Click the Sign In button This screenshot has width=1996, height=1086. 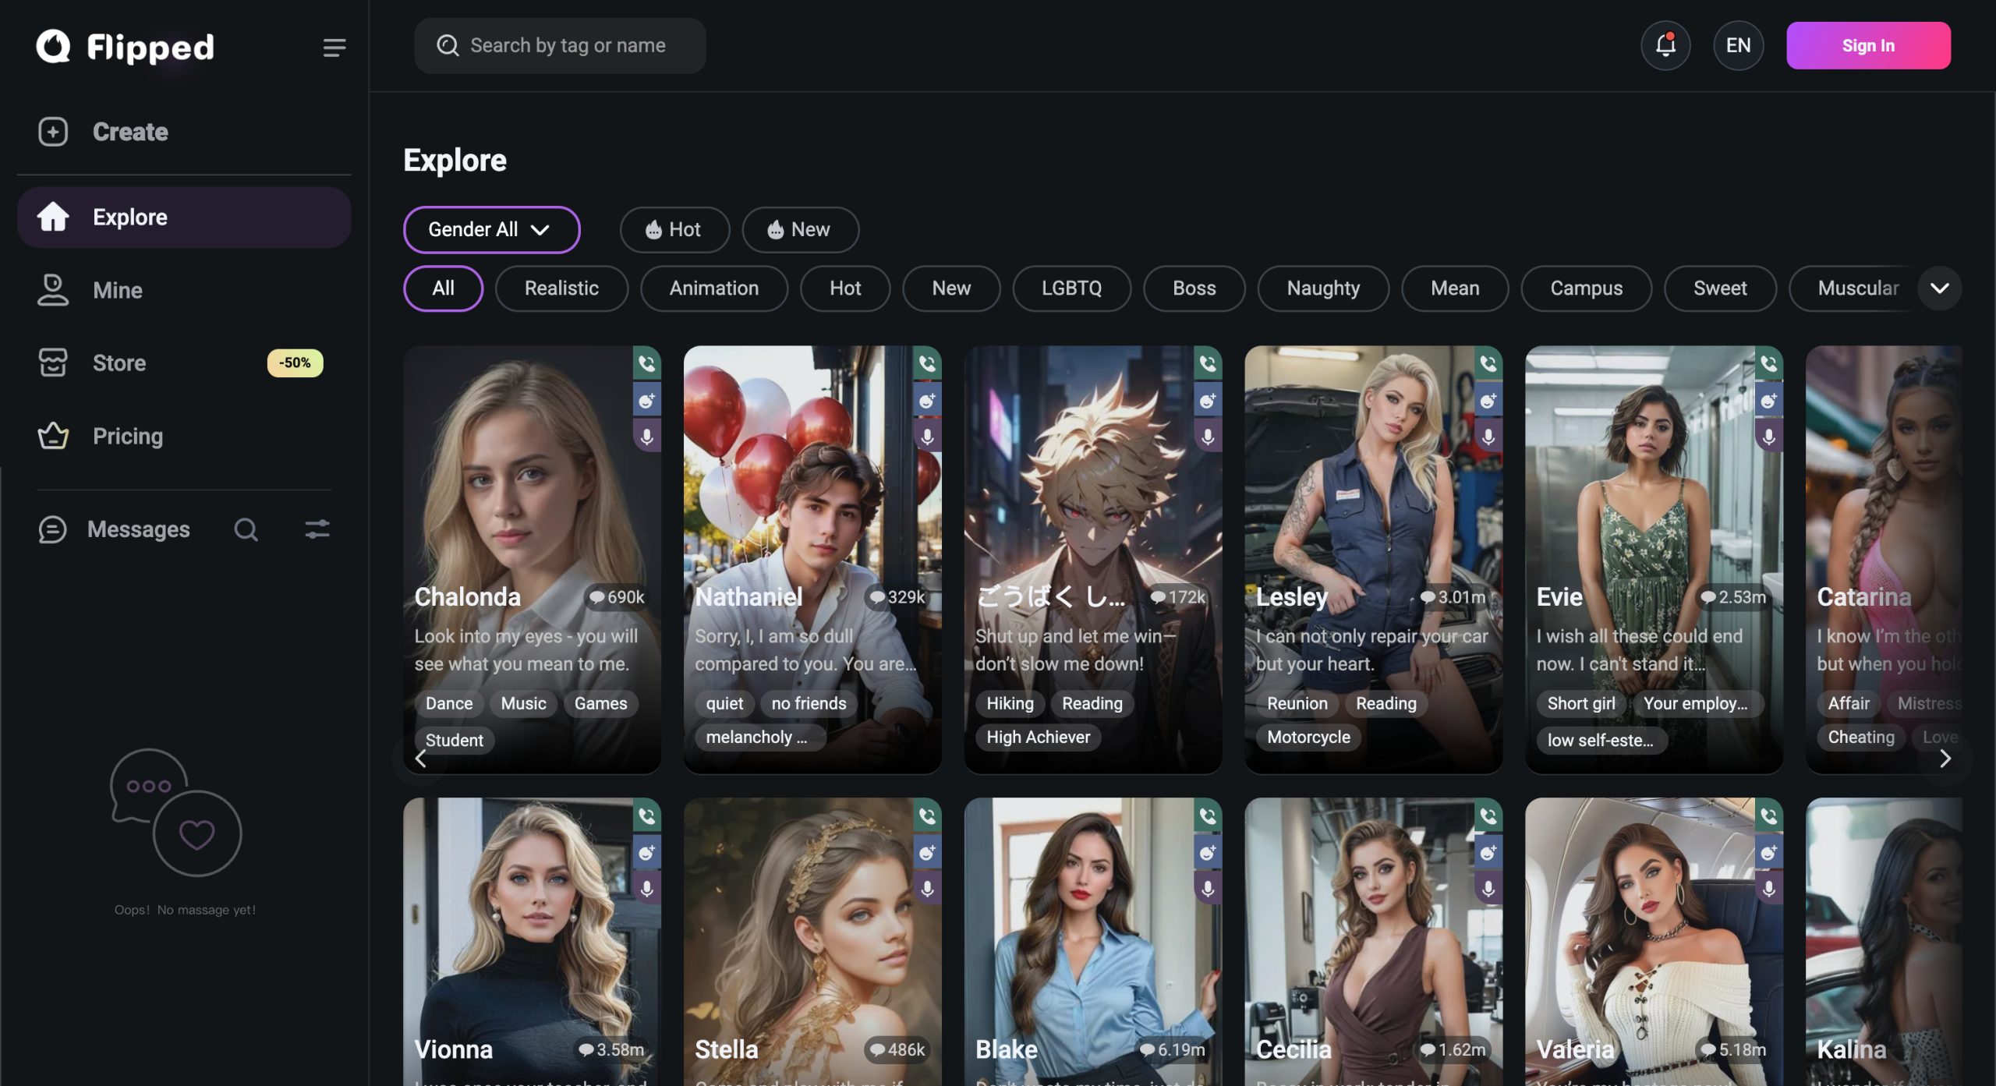pyautogui.click(x=1868, y=45)
